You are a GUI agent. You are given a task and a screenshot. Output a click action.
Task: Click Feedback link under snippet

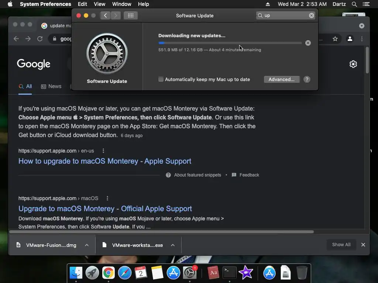pos(249,175)
